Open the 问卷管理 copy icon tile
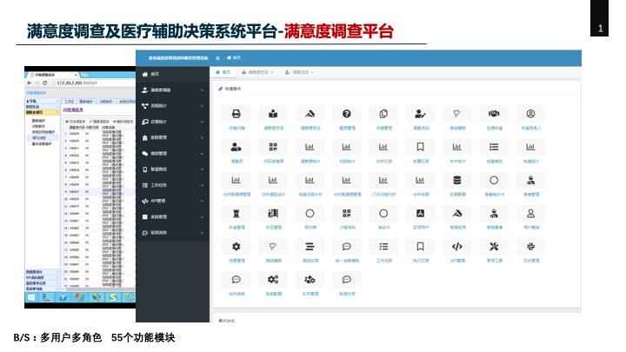The image size is (626, 352). pyautogui.click(x=383, y=114)
